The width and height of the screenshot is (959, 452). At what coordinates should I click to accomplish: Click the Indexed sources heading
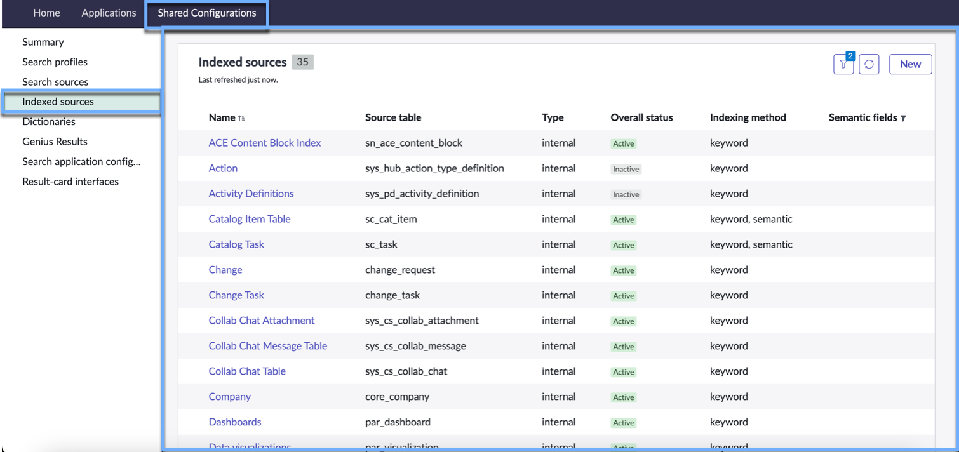point(243,62)
